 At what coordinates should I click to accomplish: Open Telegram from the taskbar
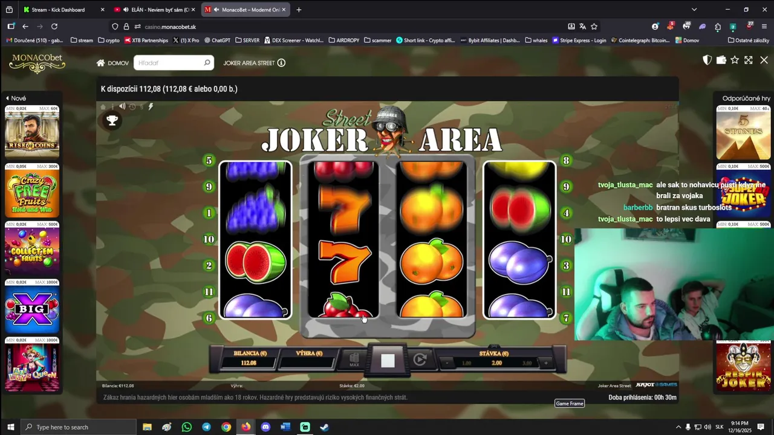(x=206, y=427)
